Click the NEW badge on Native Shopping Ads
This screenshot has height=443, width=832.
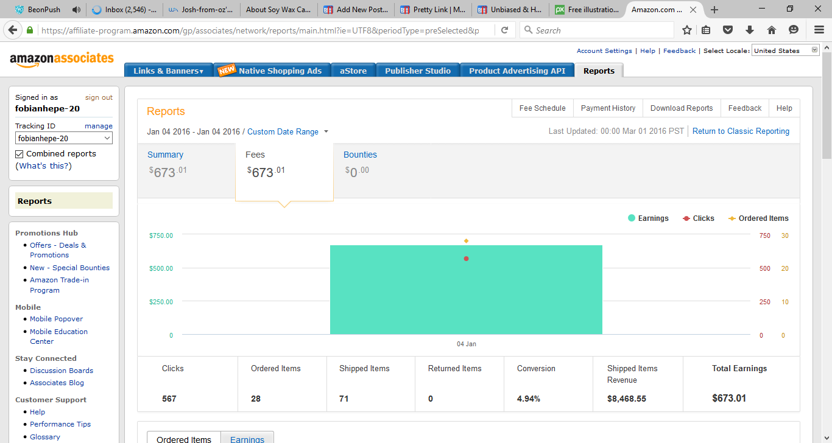pos(227,70)
